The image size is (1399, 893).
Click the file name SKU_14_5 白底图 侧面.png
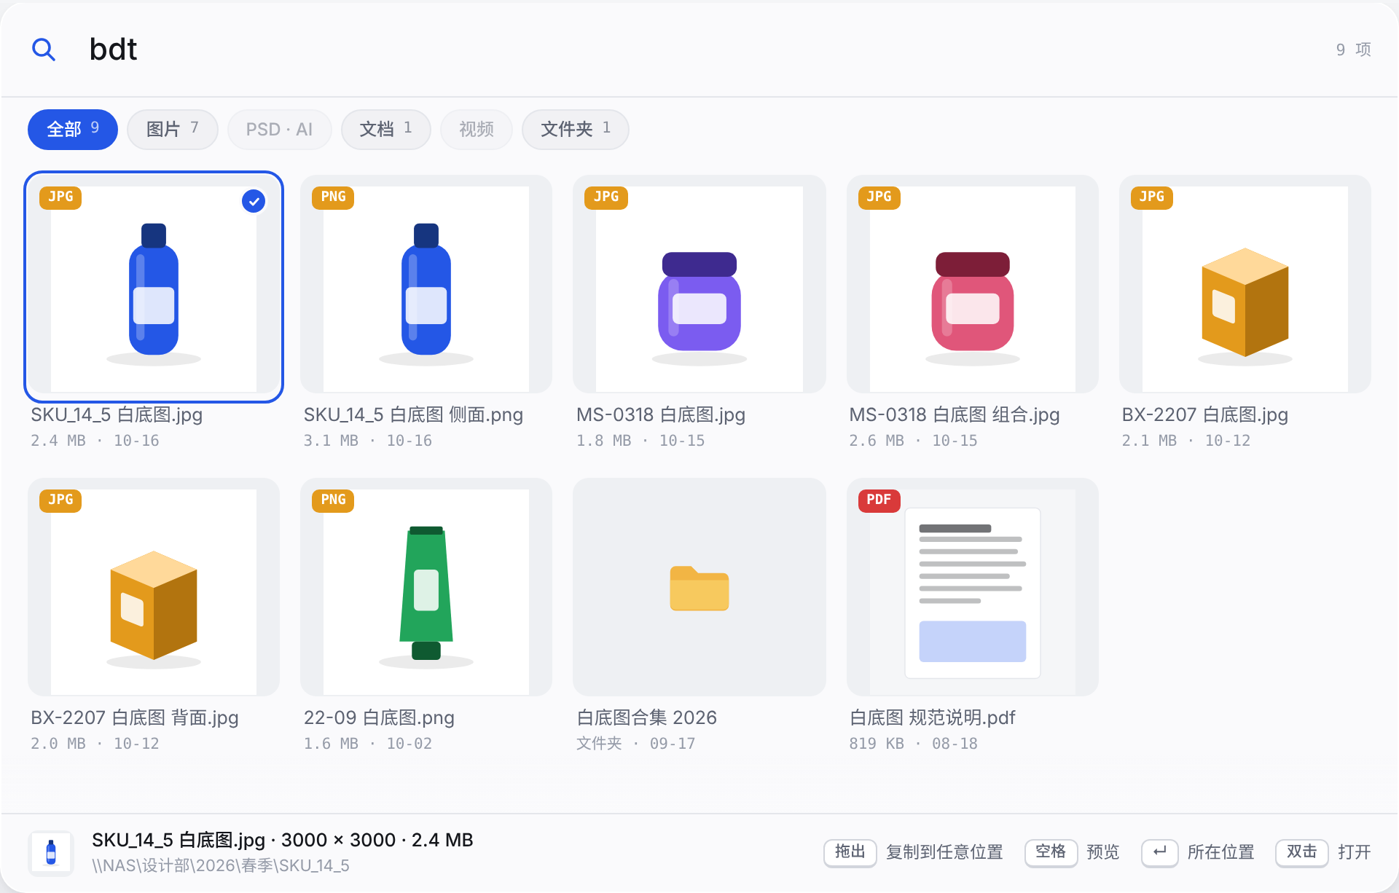(413, 414)
